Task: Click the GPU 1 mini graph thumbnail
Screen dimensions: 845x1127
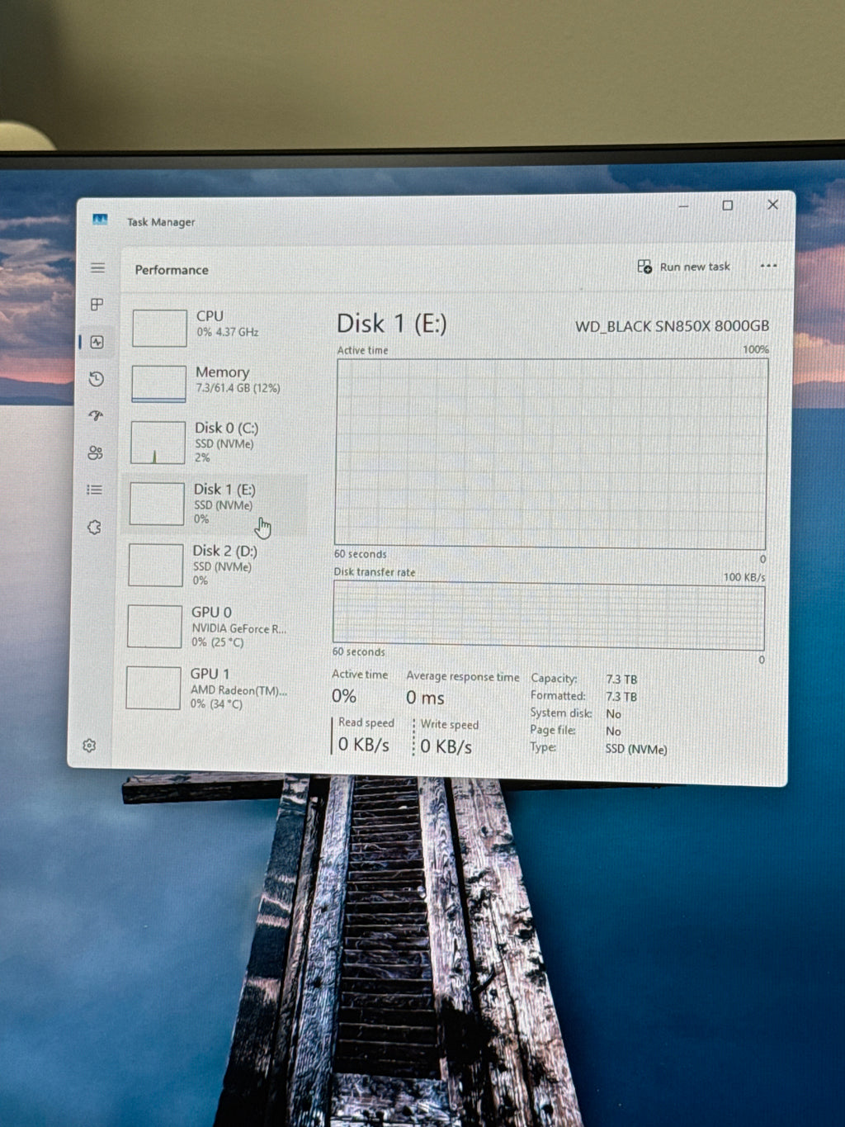Action: pos(153,688)
